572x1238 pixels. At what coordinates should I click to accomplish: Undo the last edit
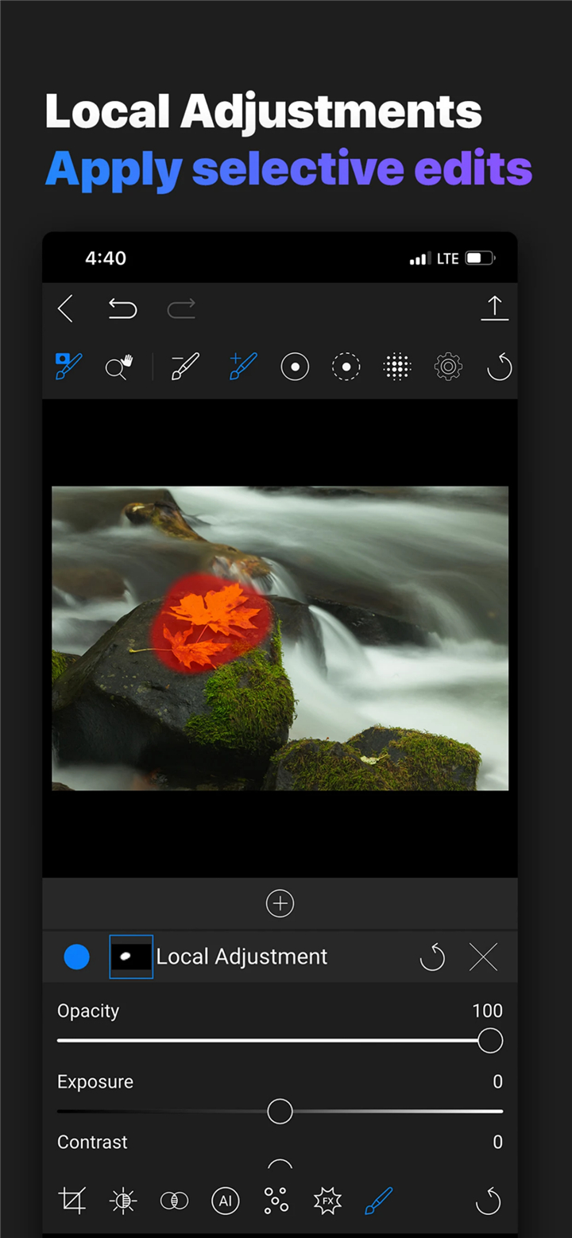pyautogui.click(x=123, y=309)
